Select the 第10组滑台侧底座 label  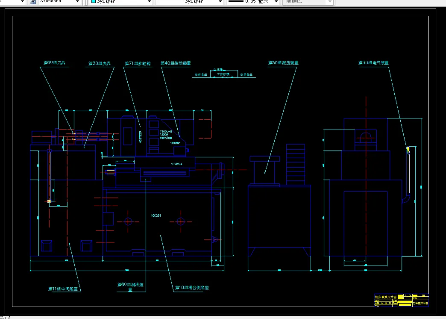192,288
